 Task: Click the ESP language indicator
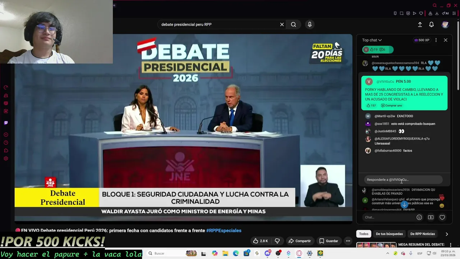[420, 253]
